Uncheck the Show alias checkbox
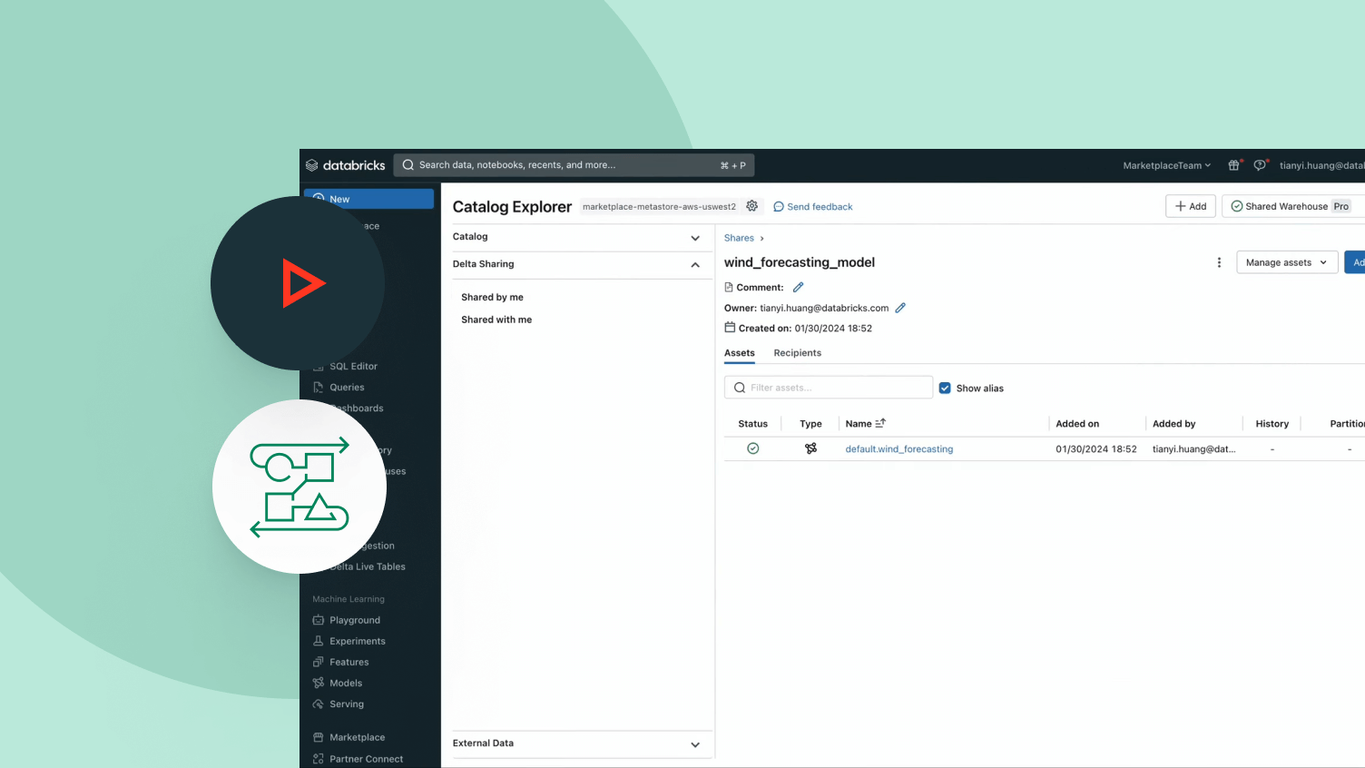 point(945,388)
